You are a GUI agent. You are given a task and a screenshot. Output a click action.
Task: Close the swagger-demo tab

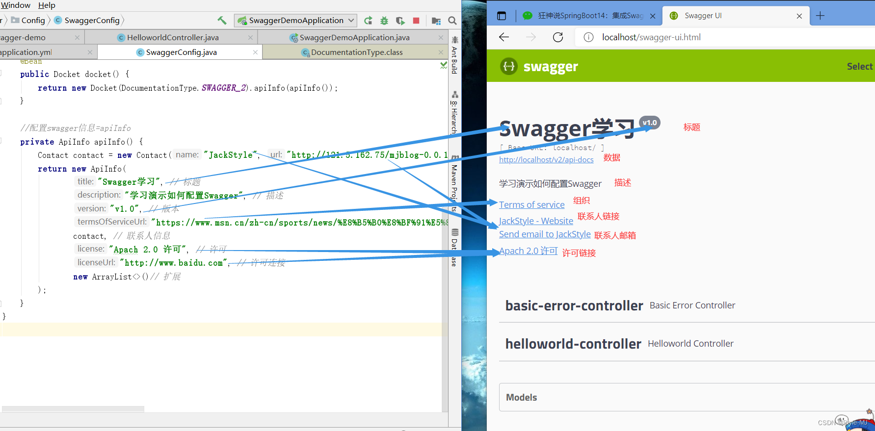77,37
